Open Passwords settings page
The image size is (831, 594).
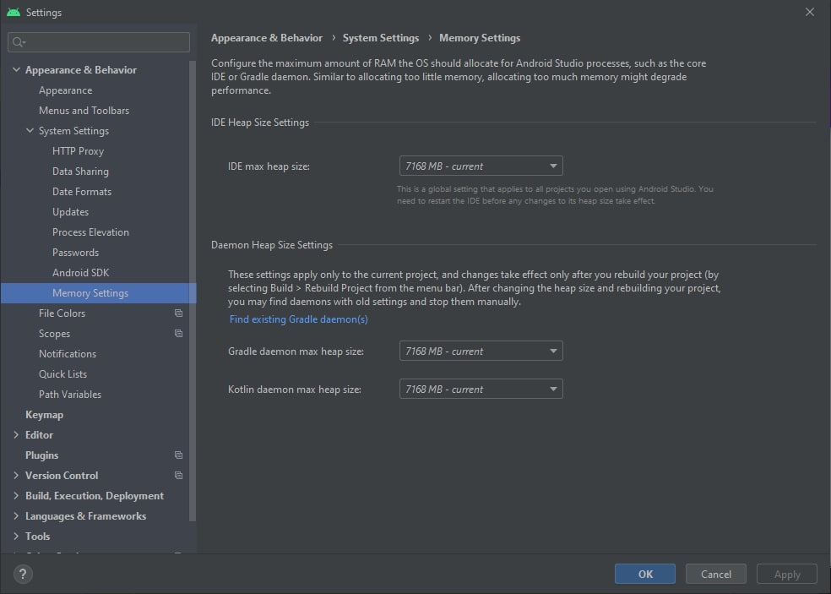pyautogui.click(x=75, y=253)
